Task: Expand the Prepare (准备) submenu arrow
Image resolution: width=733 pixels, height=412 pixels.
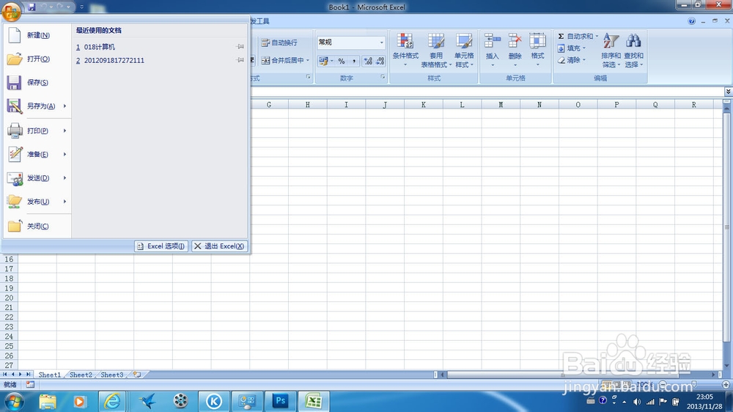Action: (x=65, y=155)
